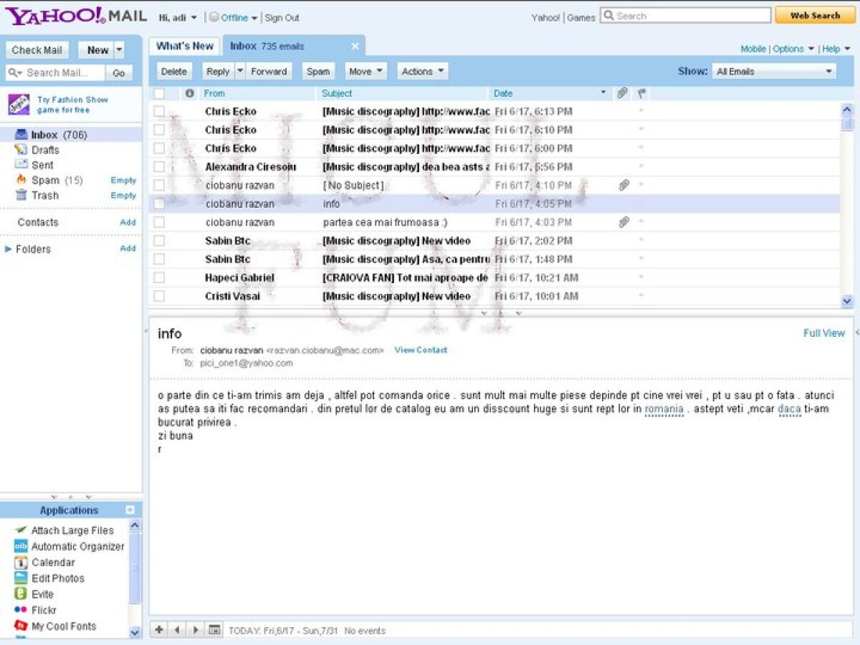
Task: Click the Evite application icon
Action: click(x=21, y=594)
